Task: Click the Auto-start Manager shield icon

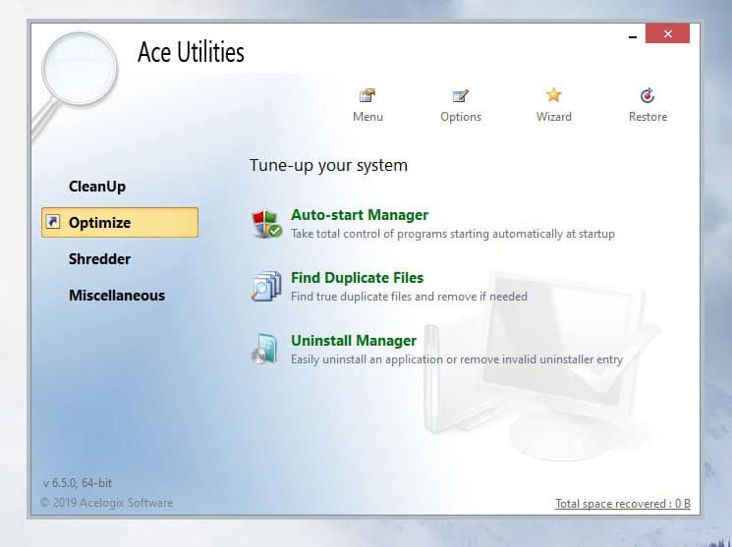Action: (x=266, y=224)
